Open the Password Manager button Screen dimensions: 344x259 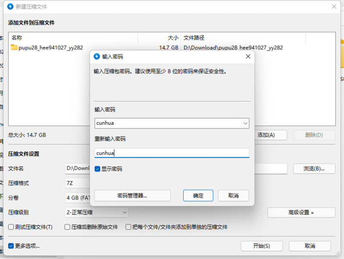point(132,196)
